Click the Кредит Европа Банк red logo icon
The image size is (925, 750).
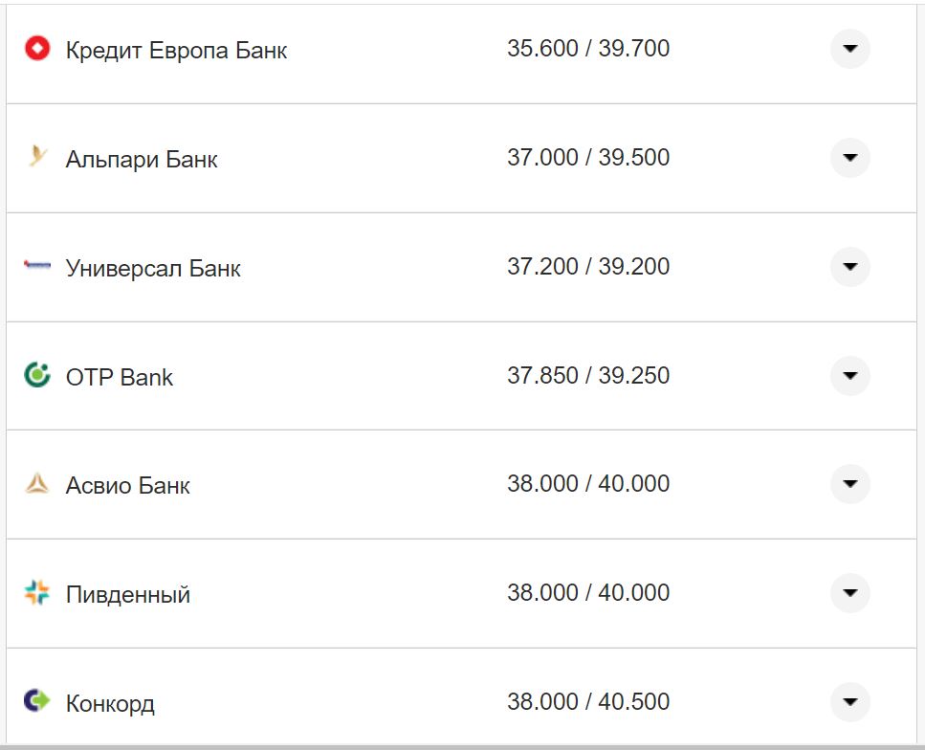(37, 48)
